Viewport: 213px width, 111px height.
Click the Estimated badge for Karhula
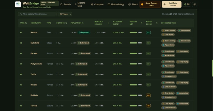84,54
